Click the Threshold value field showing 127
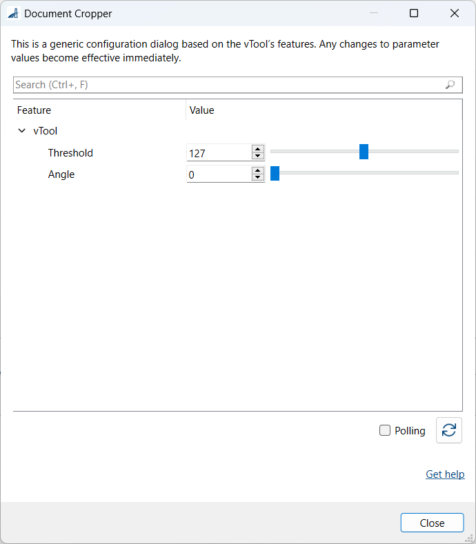Viewport: 476px width, 544px height. (x=219, y=152)
